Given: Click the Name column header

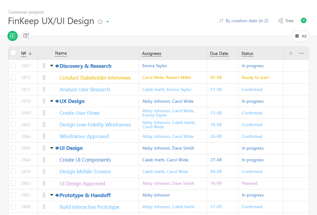Looking at the screenshot, I should click(61, 53).
